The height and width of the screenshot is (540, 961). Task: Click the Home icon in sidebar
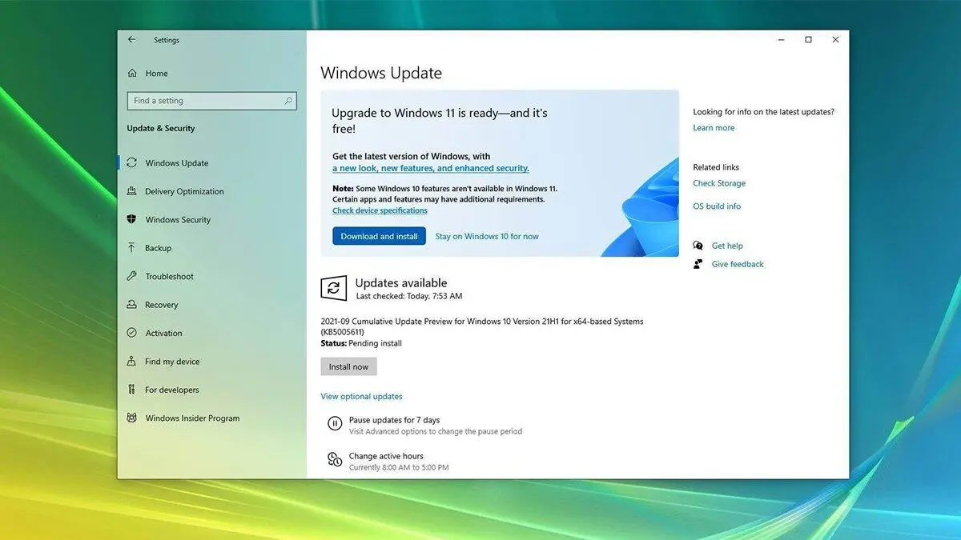(x=132, y=73)
